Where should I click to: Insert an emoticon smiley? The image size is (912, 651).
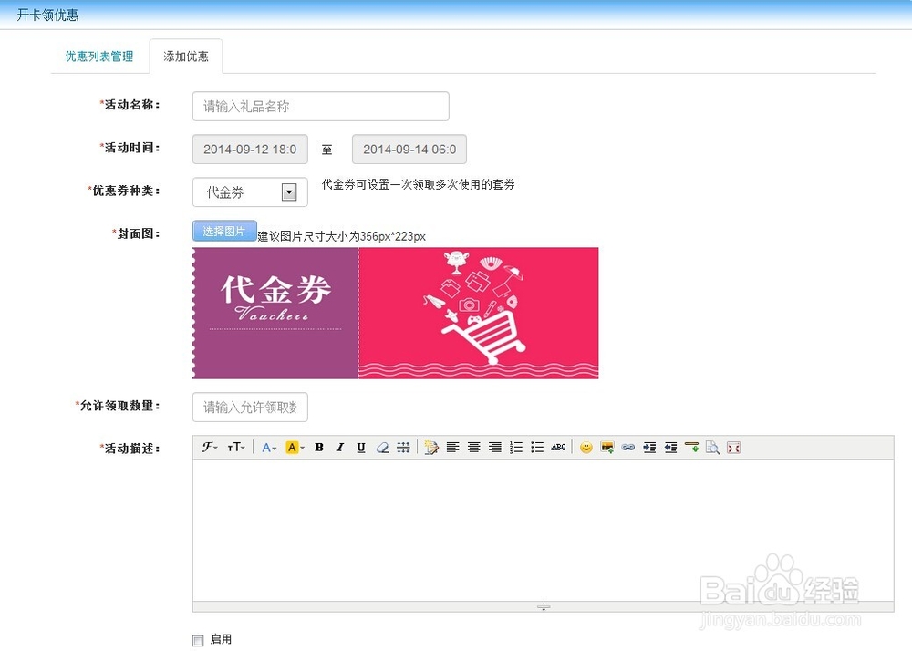586,448
